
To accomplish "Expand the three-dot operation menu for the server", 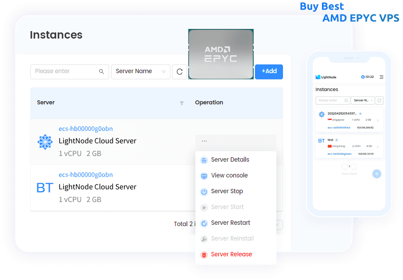I will tap(205, 141).
